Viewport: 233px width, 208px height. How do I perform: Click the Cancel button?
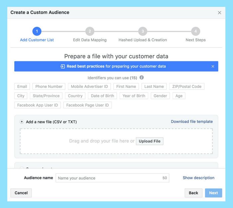[21, 193]
